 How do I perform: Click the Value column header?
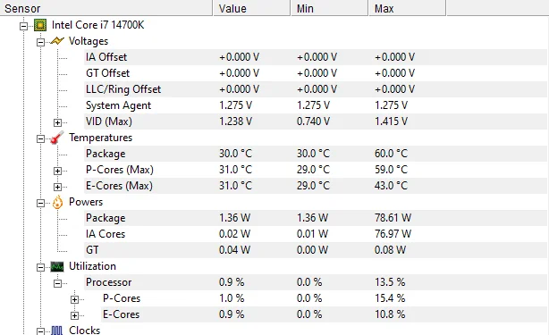[252, 8]
